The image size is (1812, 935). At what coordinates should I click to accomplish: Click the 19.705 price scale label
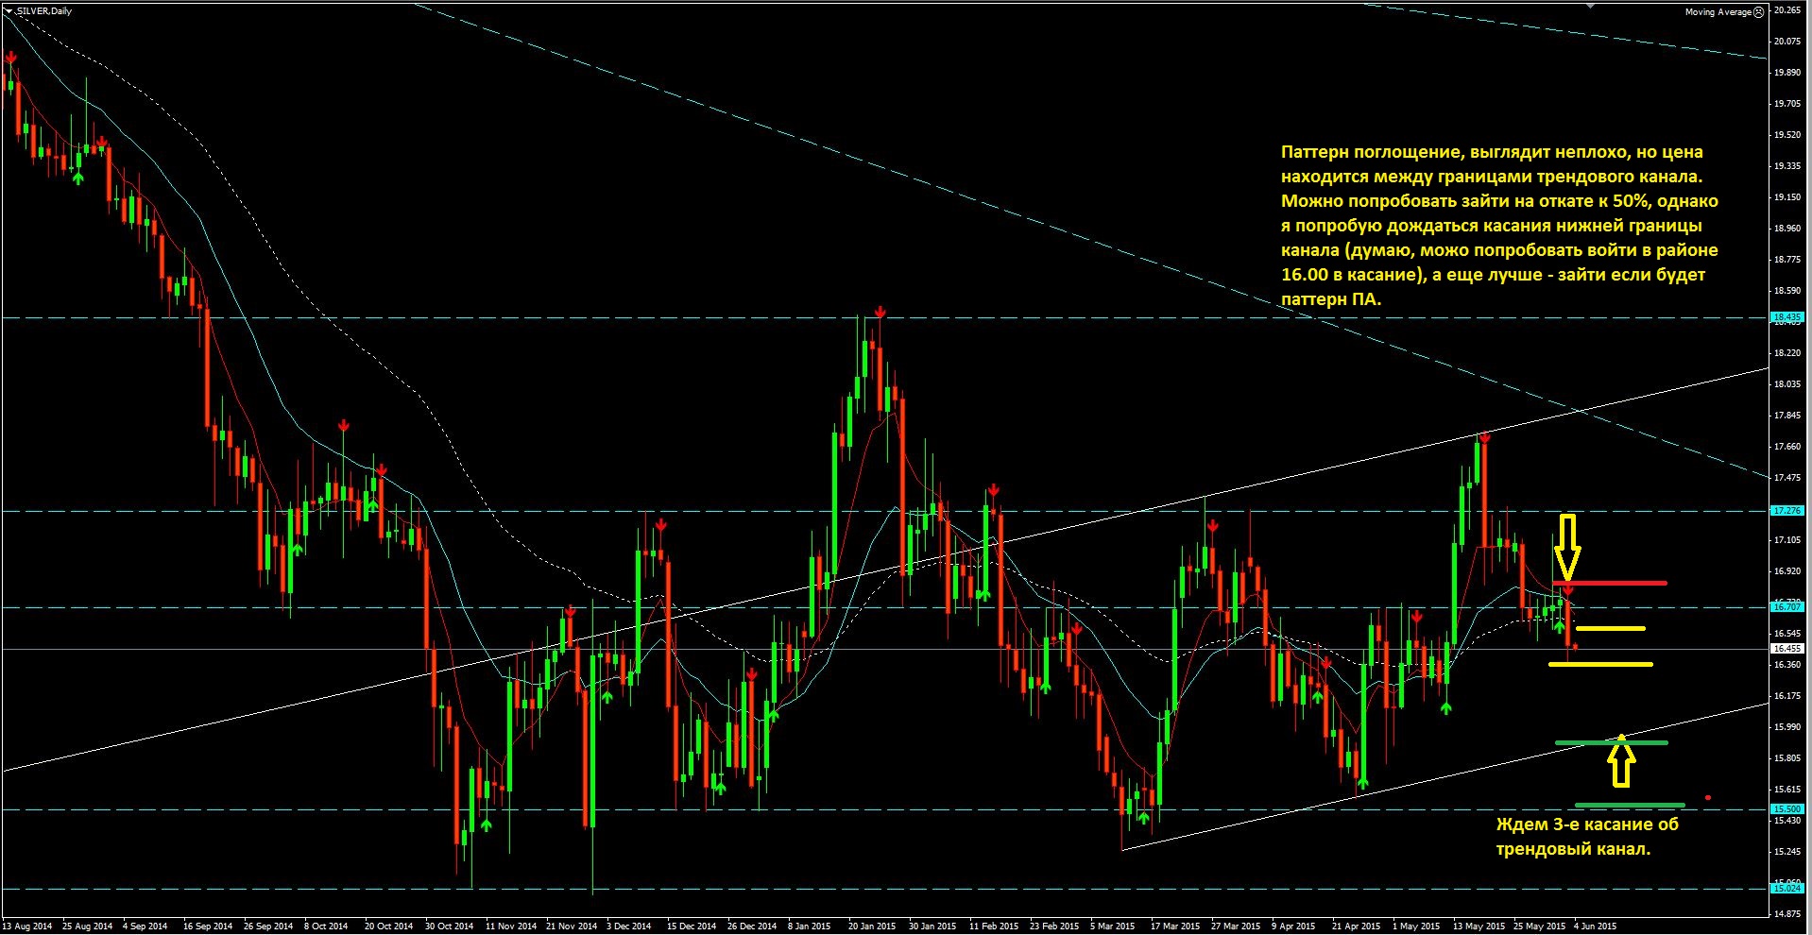[x=1787, y=104]
